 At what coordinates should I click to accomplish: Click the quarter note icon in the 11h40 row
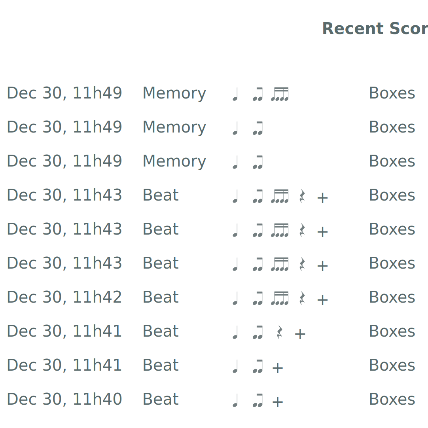pyautogui.click(x=235, y=400)
